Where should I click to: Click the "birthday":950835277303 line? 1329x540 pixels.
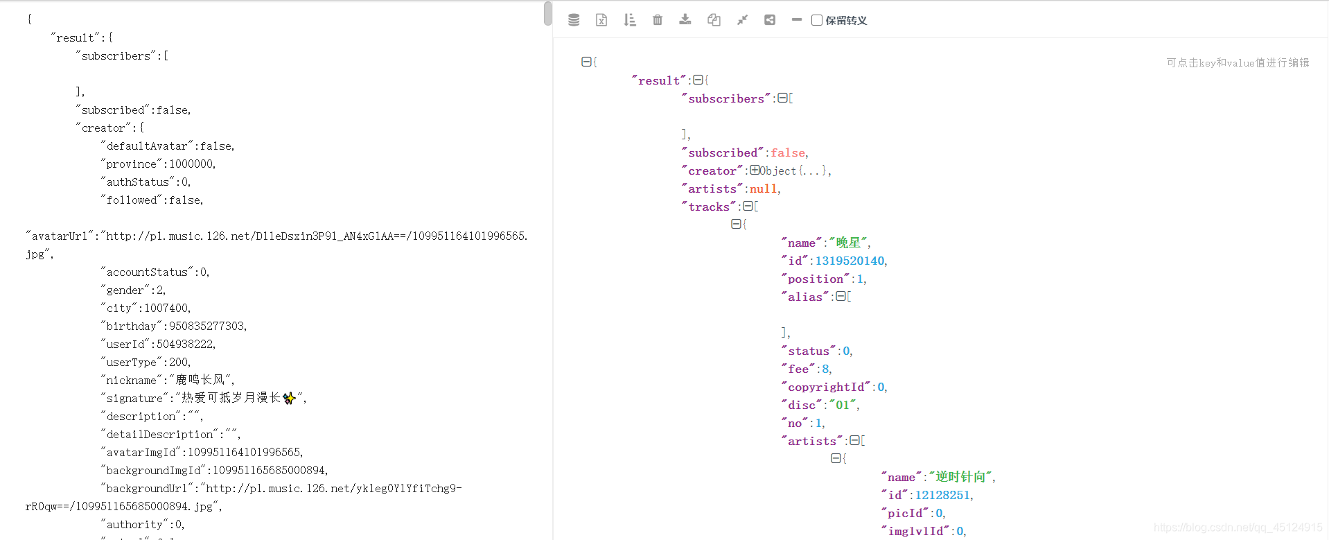(174, 326)
